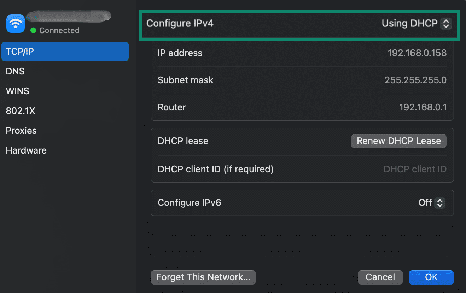Cancel the network settings changes
Viewport: 466px width, 293px height.
pyautogui.click(x=380, y=277)
